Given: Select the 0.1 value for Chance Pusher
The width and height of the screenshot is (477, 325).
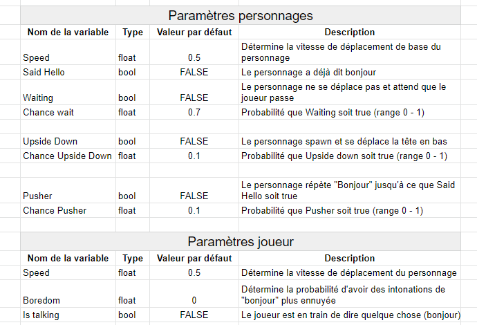Looking at the screenshot, I should click(x=194, y=211).
